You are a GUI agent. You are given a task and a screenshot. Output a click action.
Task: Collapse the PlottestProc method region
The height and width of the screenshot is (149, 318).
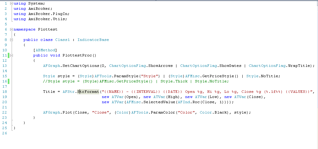click(11, 55)
